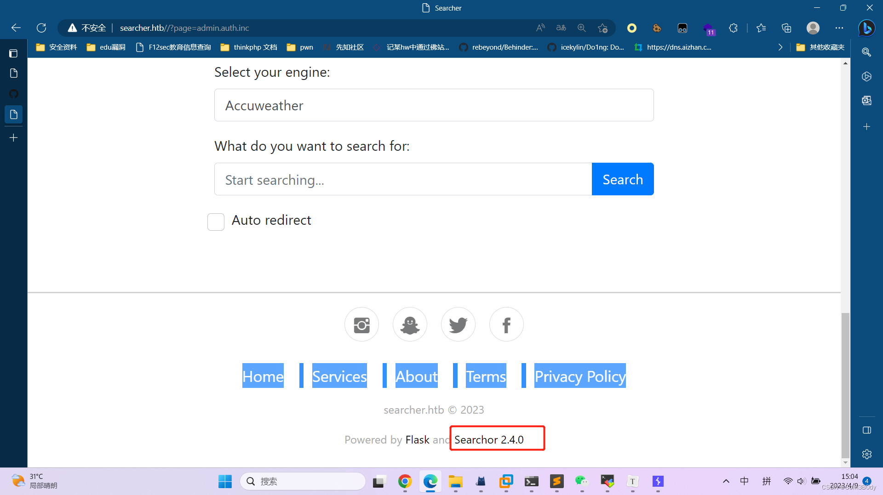This screenshot has height=495, width=883.
Task: Open the cookie extension icon
Action: (657, 28)
